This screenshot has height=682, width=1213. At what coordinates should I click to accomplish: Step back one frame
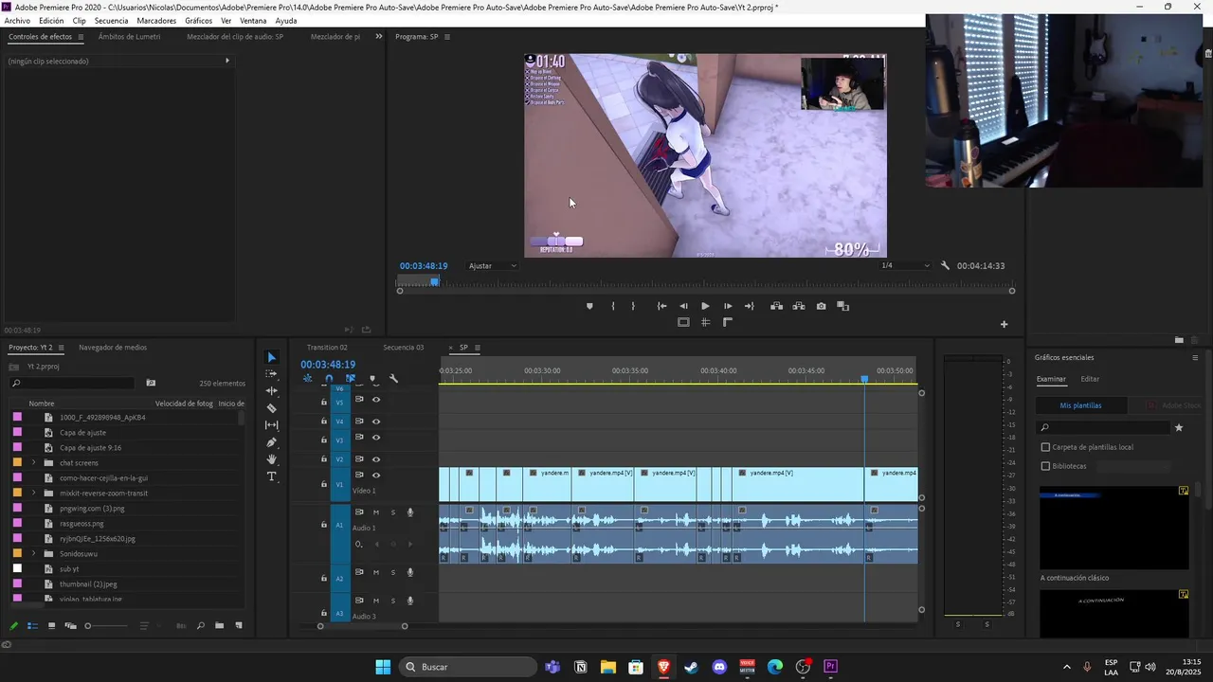pos(683,306)
